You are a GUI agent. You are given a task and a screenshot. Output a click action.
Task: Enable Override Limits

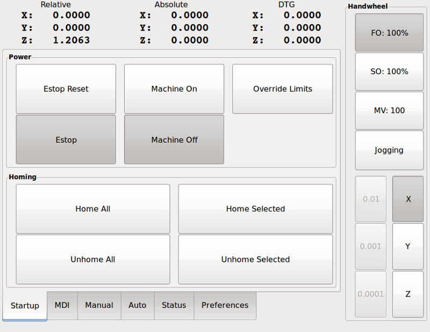pos(282,88)
